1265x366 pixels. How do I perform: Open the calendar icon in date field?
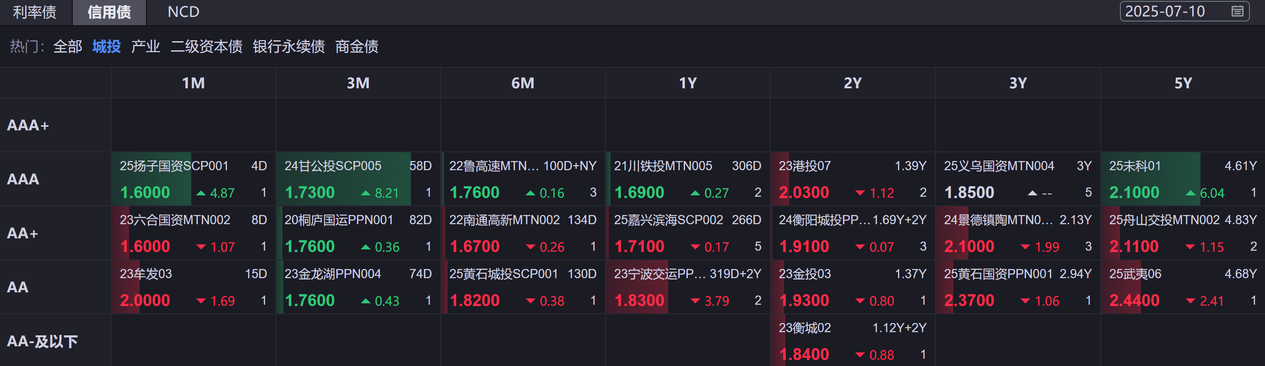point(1237,11)
